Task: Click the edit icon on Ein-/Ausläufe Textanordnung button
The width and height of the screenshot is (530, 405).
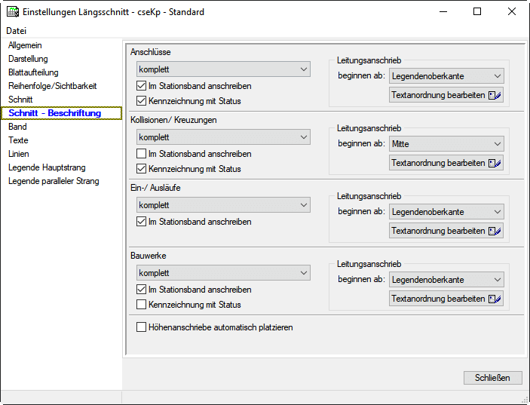Action: point(495,231)
